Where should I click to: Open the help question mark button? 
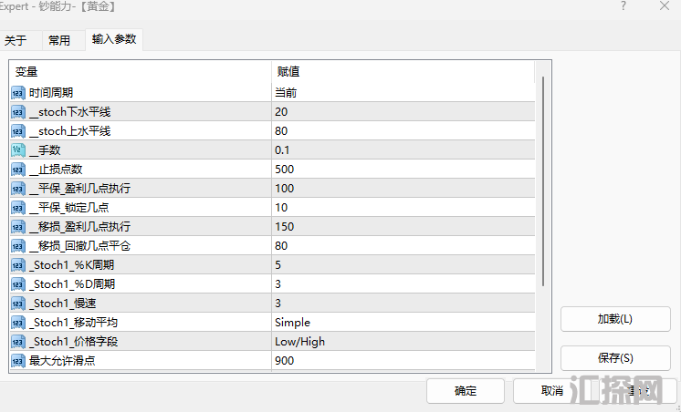(623, 6)
